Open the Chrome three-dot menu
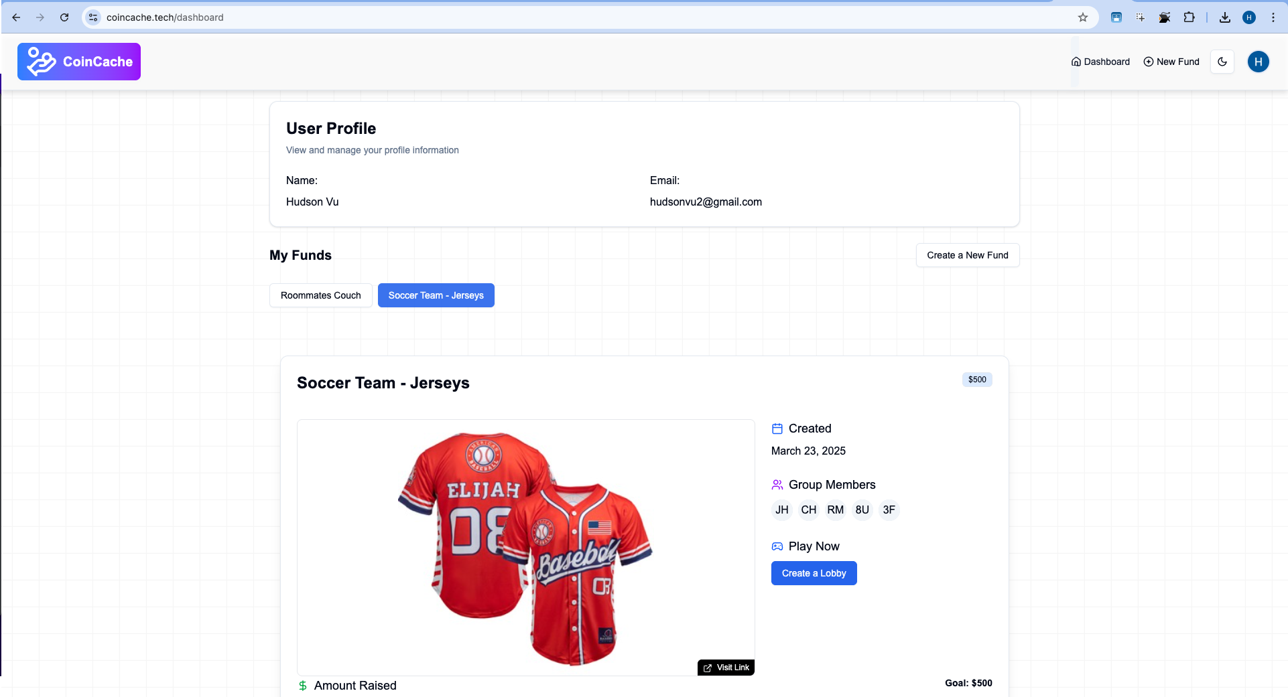 coord(1273,17)
